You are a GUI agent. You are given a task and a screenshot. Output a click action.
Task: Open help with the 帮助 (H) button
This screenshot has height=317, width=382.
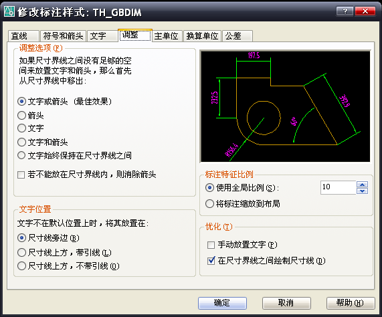[351, 303]
